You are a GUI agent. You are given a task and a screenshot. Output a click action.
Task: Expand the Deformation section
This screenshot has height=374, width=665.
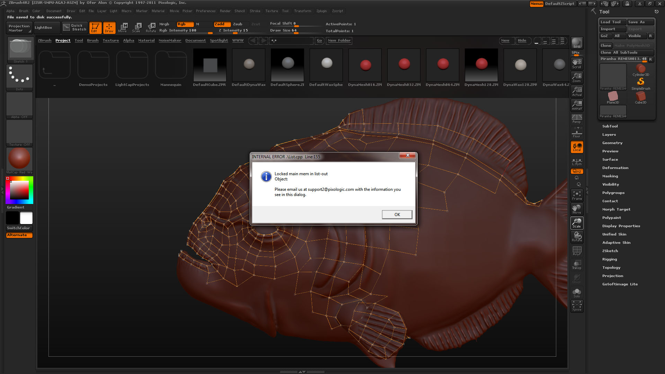click(x=615, y=168)
